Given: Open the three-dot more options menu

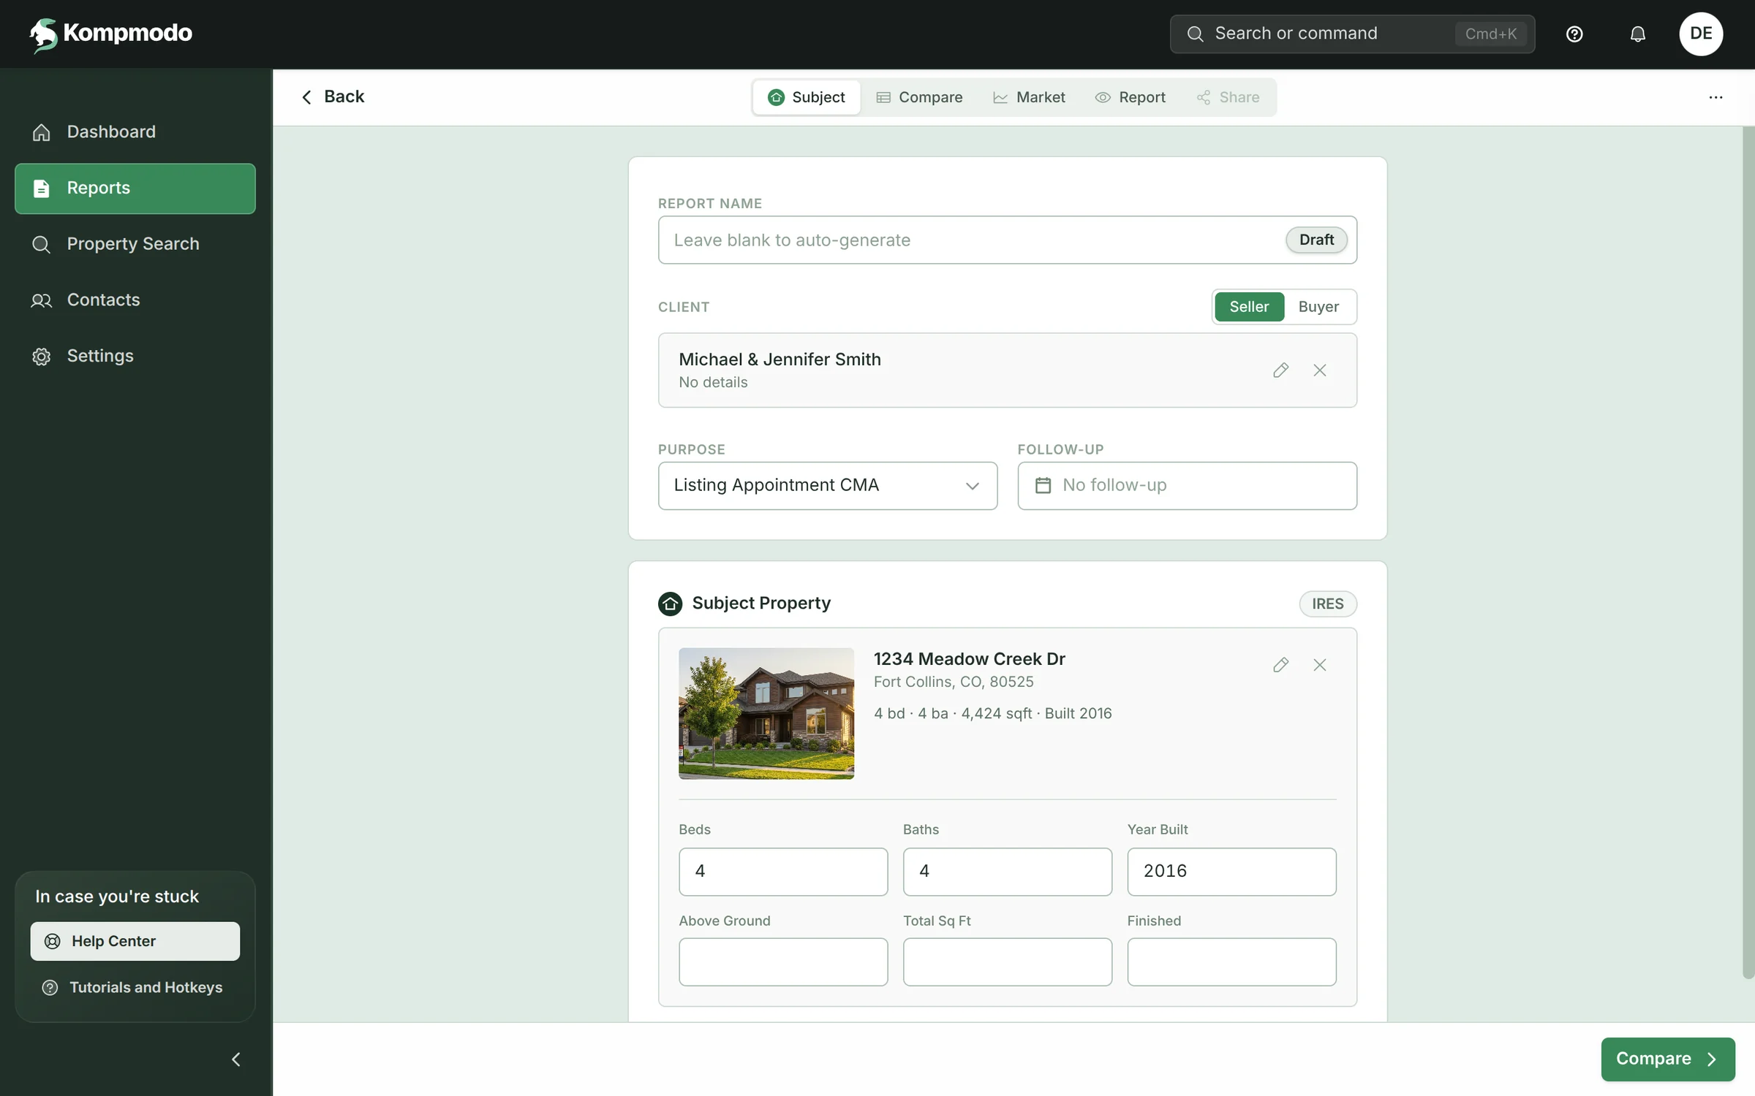Looking at the screenshot, I should pyautogui.click(x=1716, y=97).
